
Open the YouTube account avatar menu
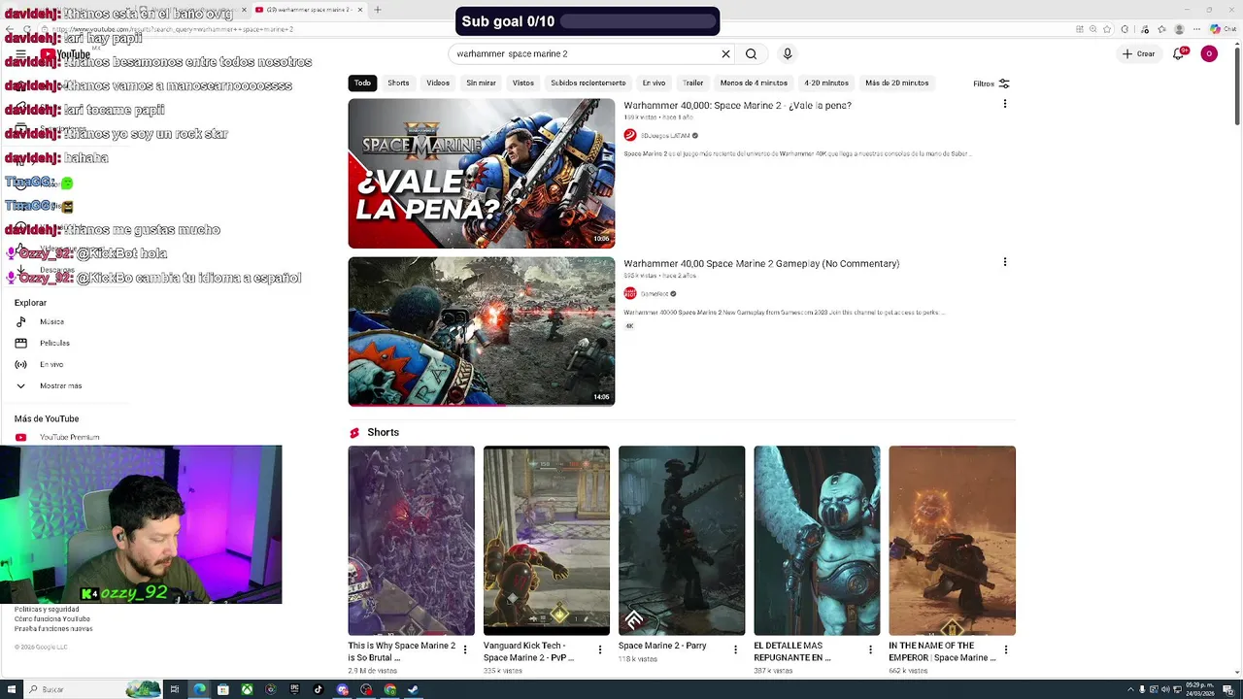(x=1209, y=53)
